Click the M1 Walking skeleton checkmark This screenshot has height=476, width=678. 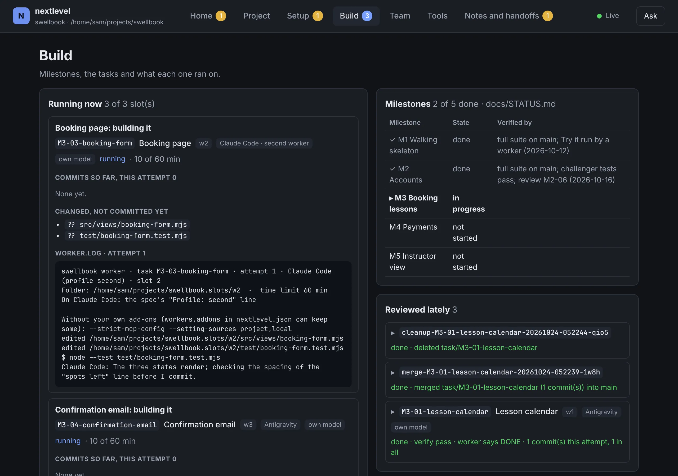[392, 140]
